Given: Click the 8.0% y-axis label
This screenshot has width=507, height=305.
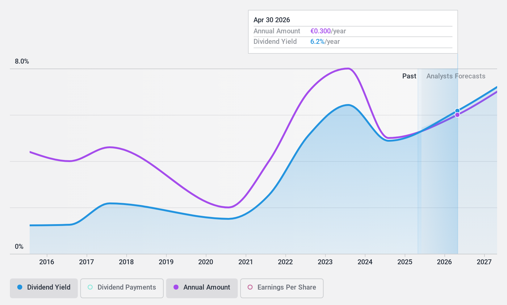Looking at the screenshot, I should 22,61.
